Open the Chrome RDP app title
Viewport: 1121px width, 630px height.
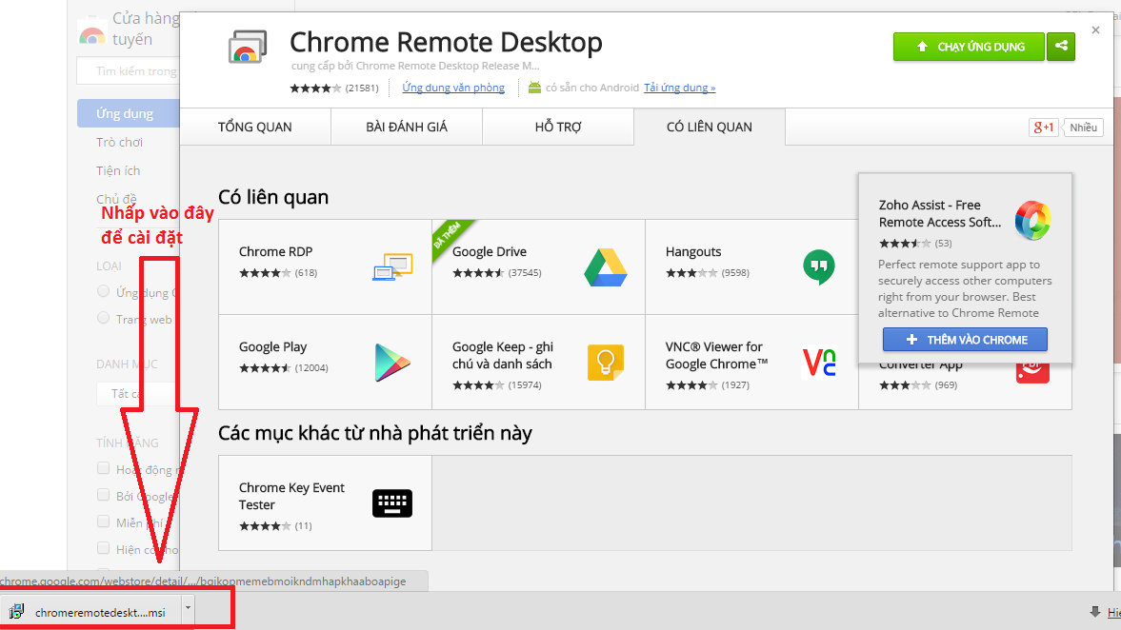click(275, 251)
